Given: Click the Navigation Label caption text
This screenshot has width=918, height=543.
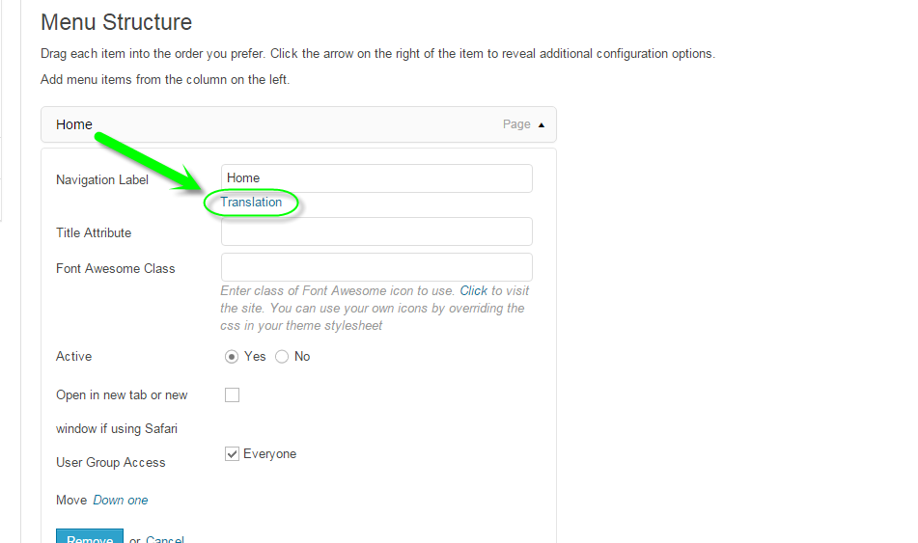Looking at the screenshot, I should [102, 180].
